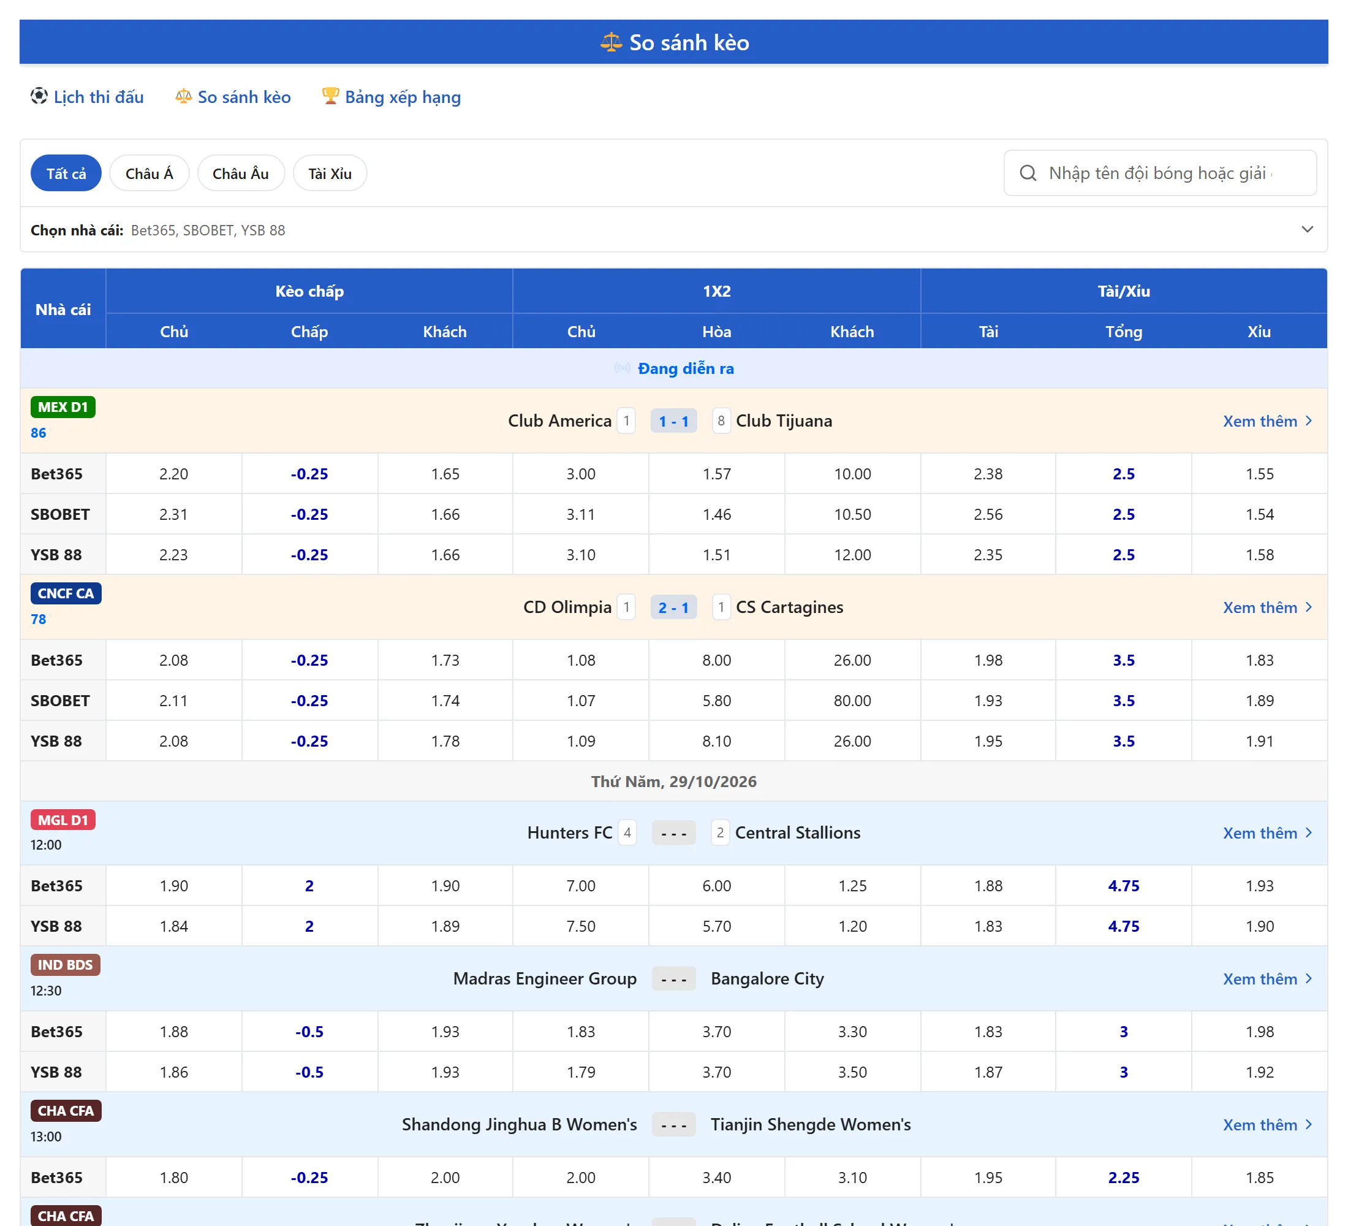Select the Tất cả filter tab
Screen dimensions: 1348x1226
(66, 173)
